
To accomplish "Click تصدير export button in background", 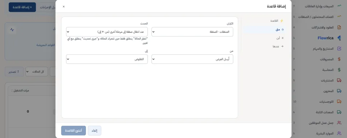I will coord(14,72).
